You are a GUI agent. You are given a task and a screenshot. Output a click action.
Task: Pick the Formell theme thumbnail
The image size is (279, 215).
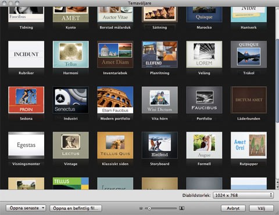[204, 145]
